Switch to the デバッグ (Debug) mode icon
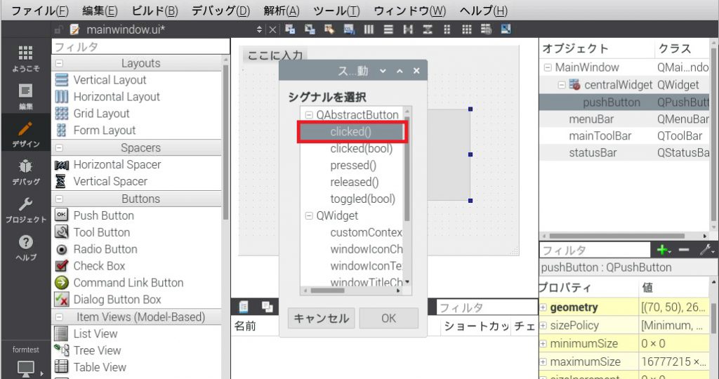This screenshot has width=719, height=379. pyautogui.click(x=25, y=171)
